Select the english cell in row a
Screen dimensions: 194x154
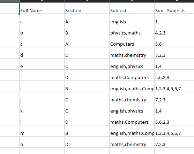point(132,20)
